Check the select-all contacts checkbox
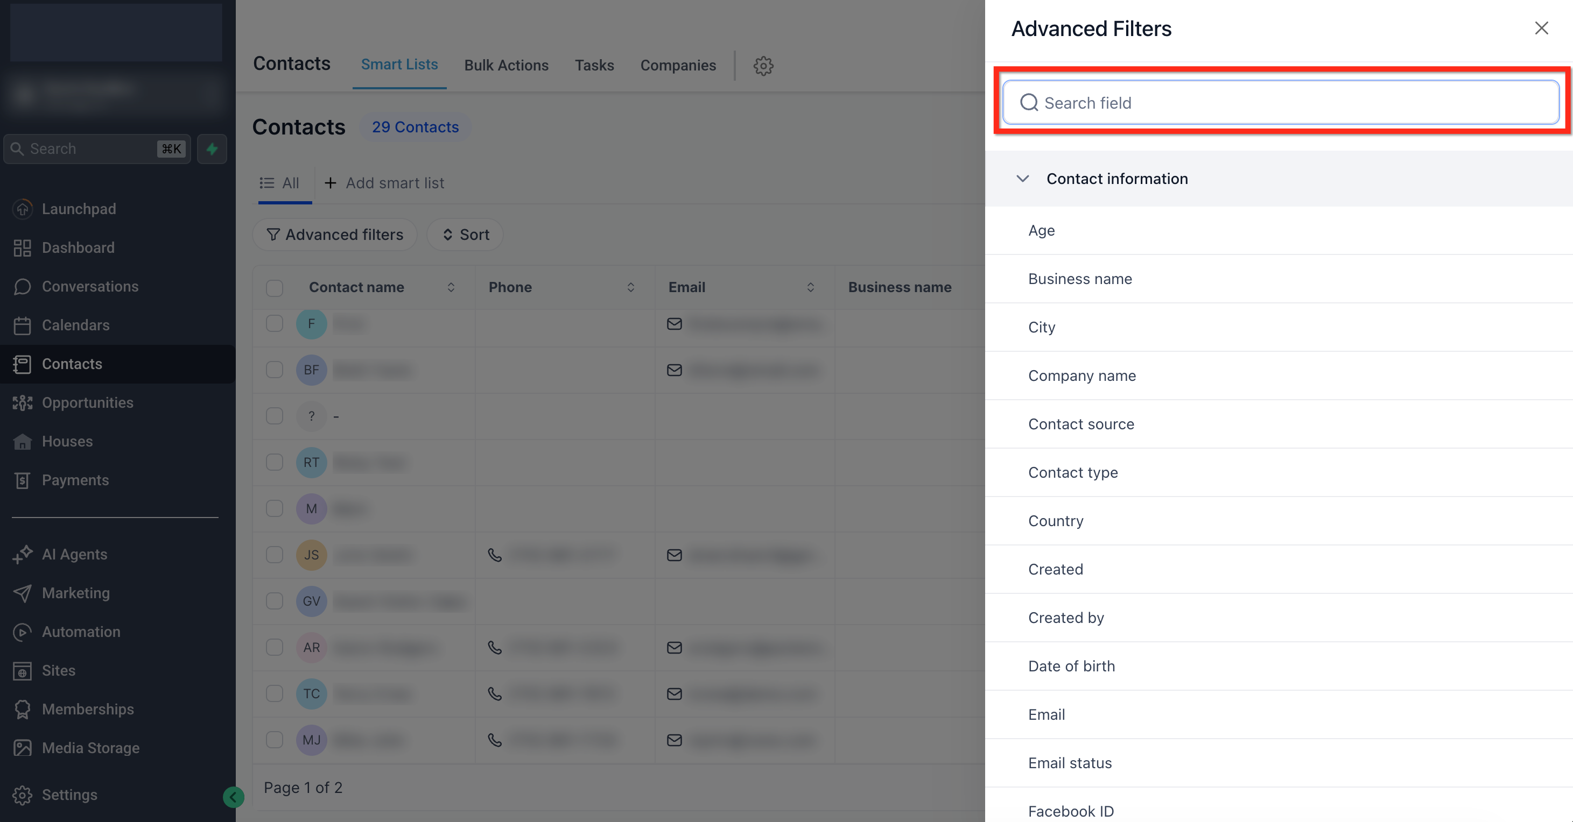The width and height of the screenshot is (1573, 822). [274, 287]
